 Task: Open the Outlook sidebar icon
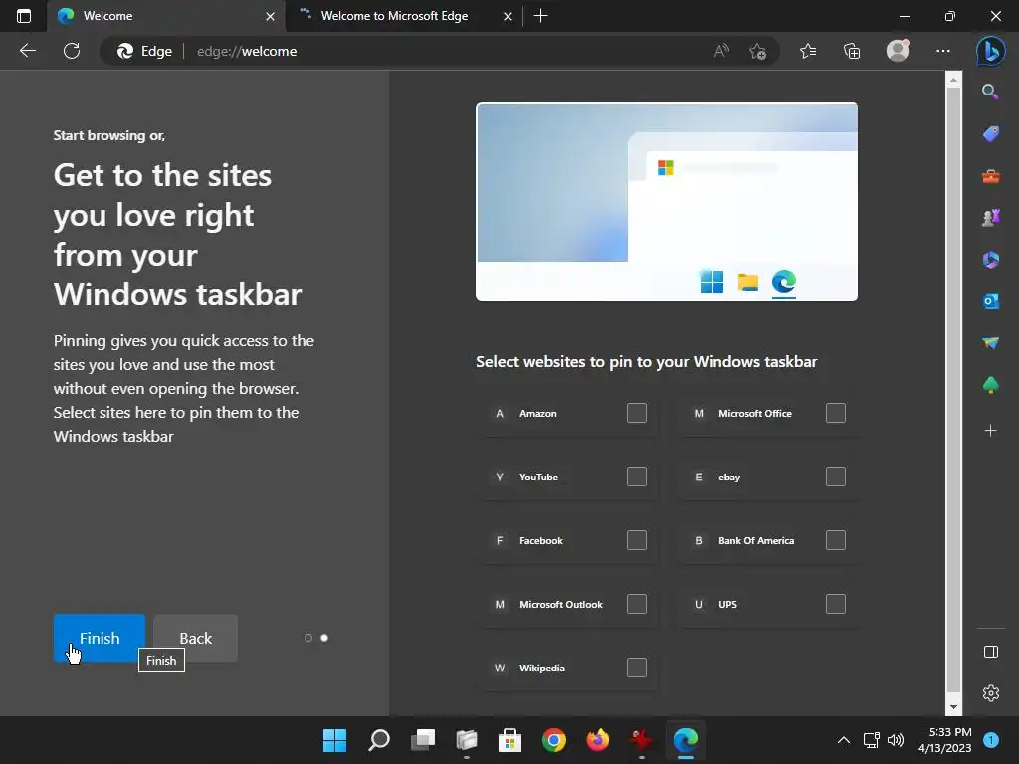click(990, 300)
